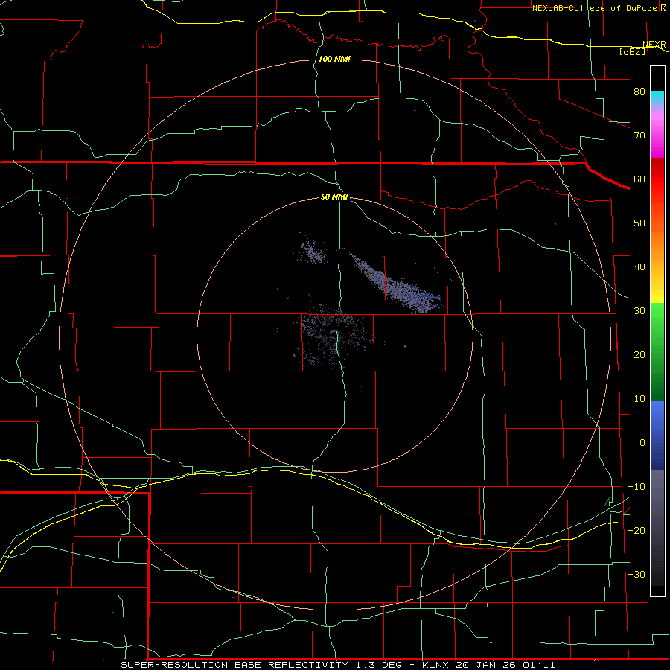Click the 60 dBZ legend value

(639, 179)
